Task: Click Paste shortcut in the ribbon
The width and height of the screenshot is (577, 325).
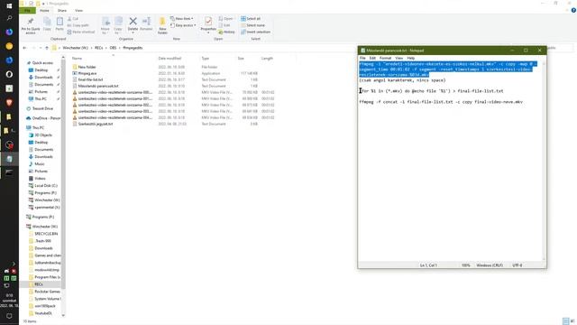Action: pos(81,32)
